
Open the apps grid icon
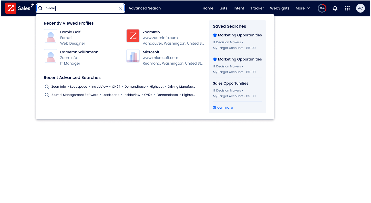coord(347,8)
